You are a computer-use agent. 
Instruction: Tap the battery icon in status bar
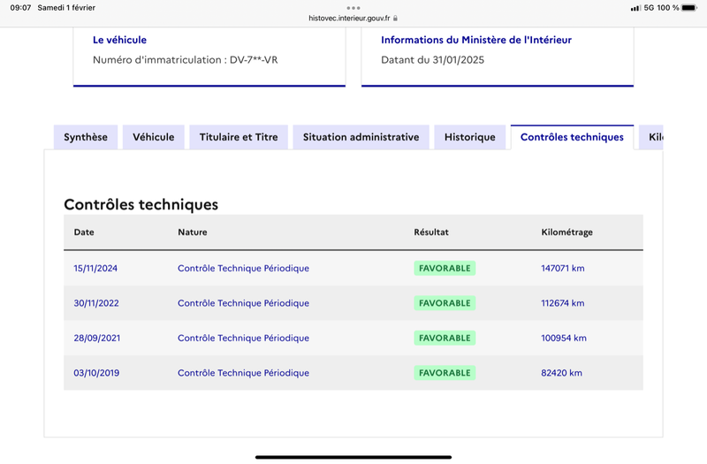pyautogui.click(x=689, y=8)
